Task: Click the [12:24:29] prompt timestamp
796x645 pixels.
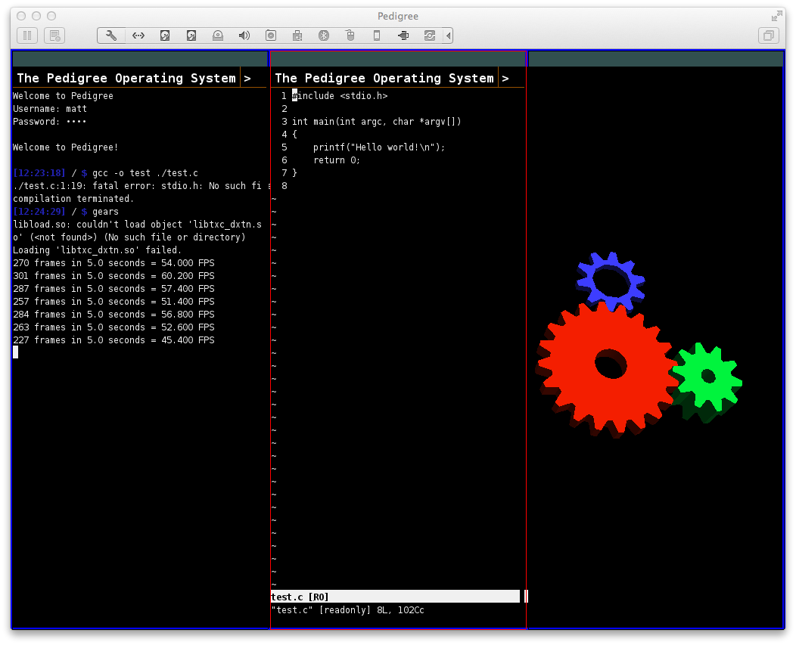Action: coord(39,212)
